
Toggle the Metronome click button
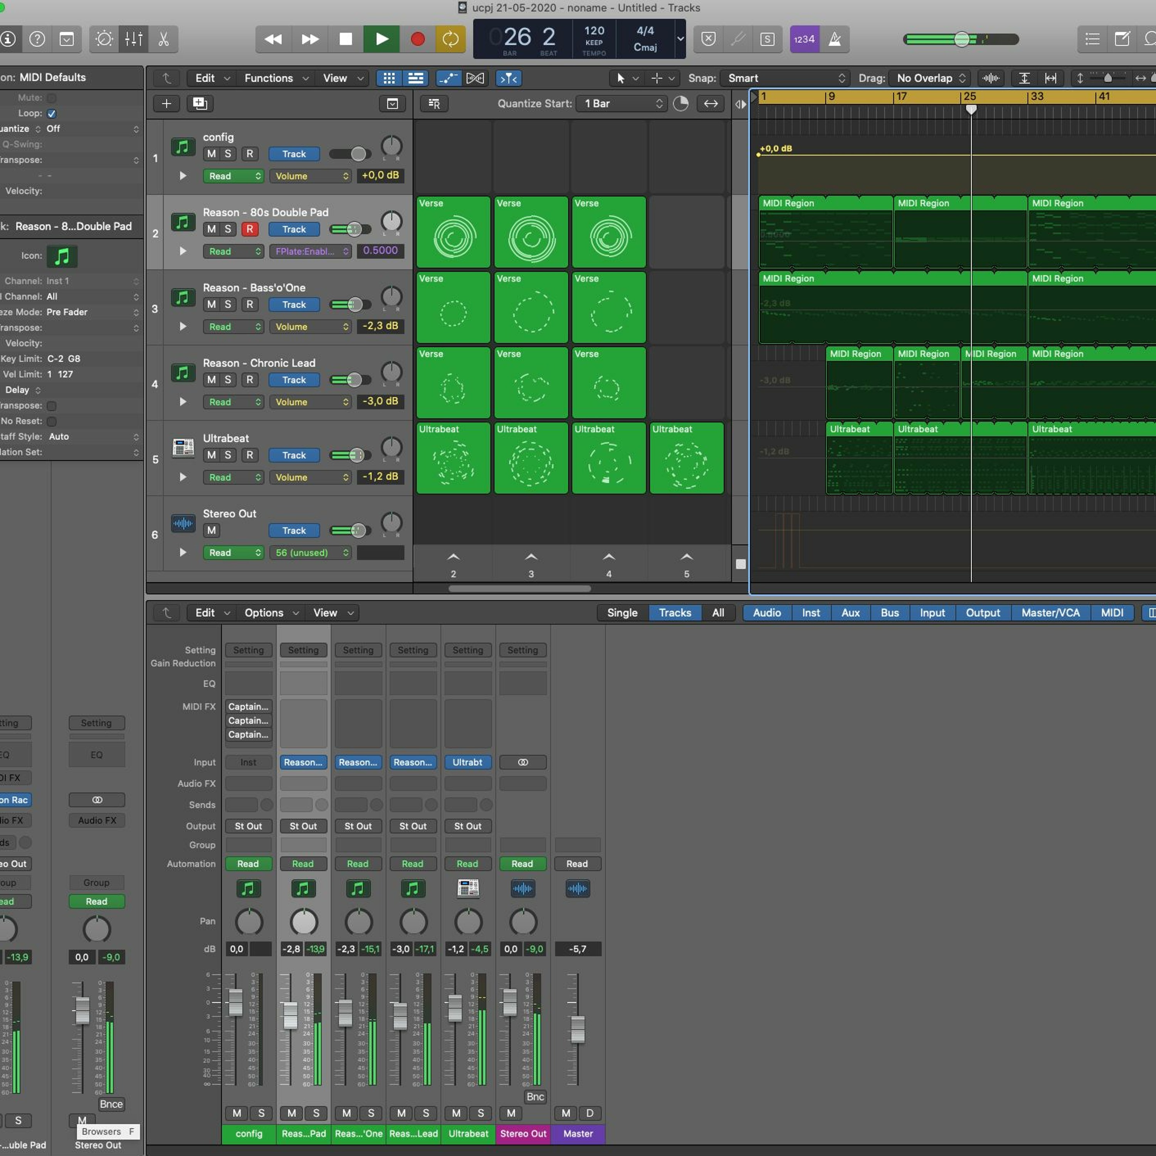click(834, 39)
